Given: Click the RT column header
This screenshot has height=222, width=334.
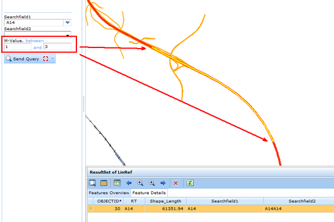Looking at the screenshot, I should pos(134,201).
